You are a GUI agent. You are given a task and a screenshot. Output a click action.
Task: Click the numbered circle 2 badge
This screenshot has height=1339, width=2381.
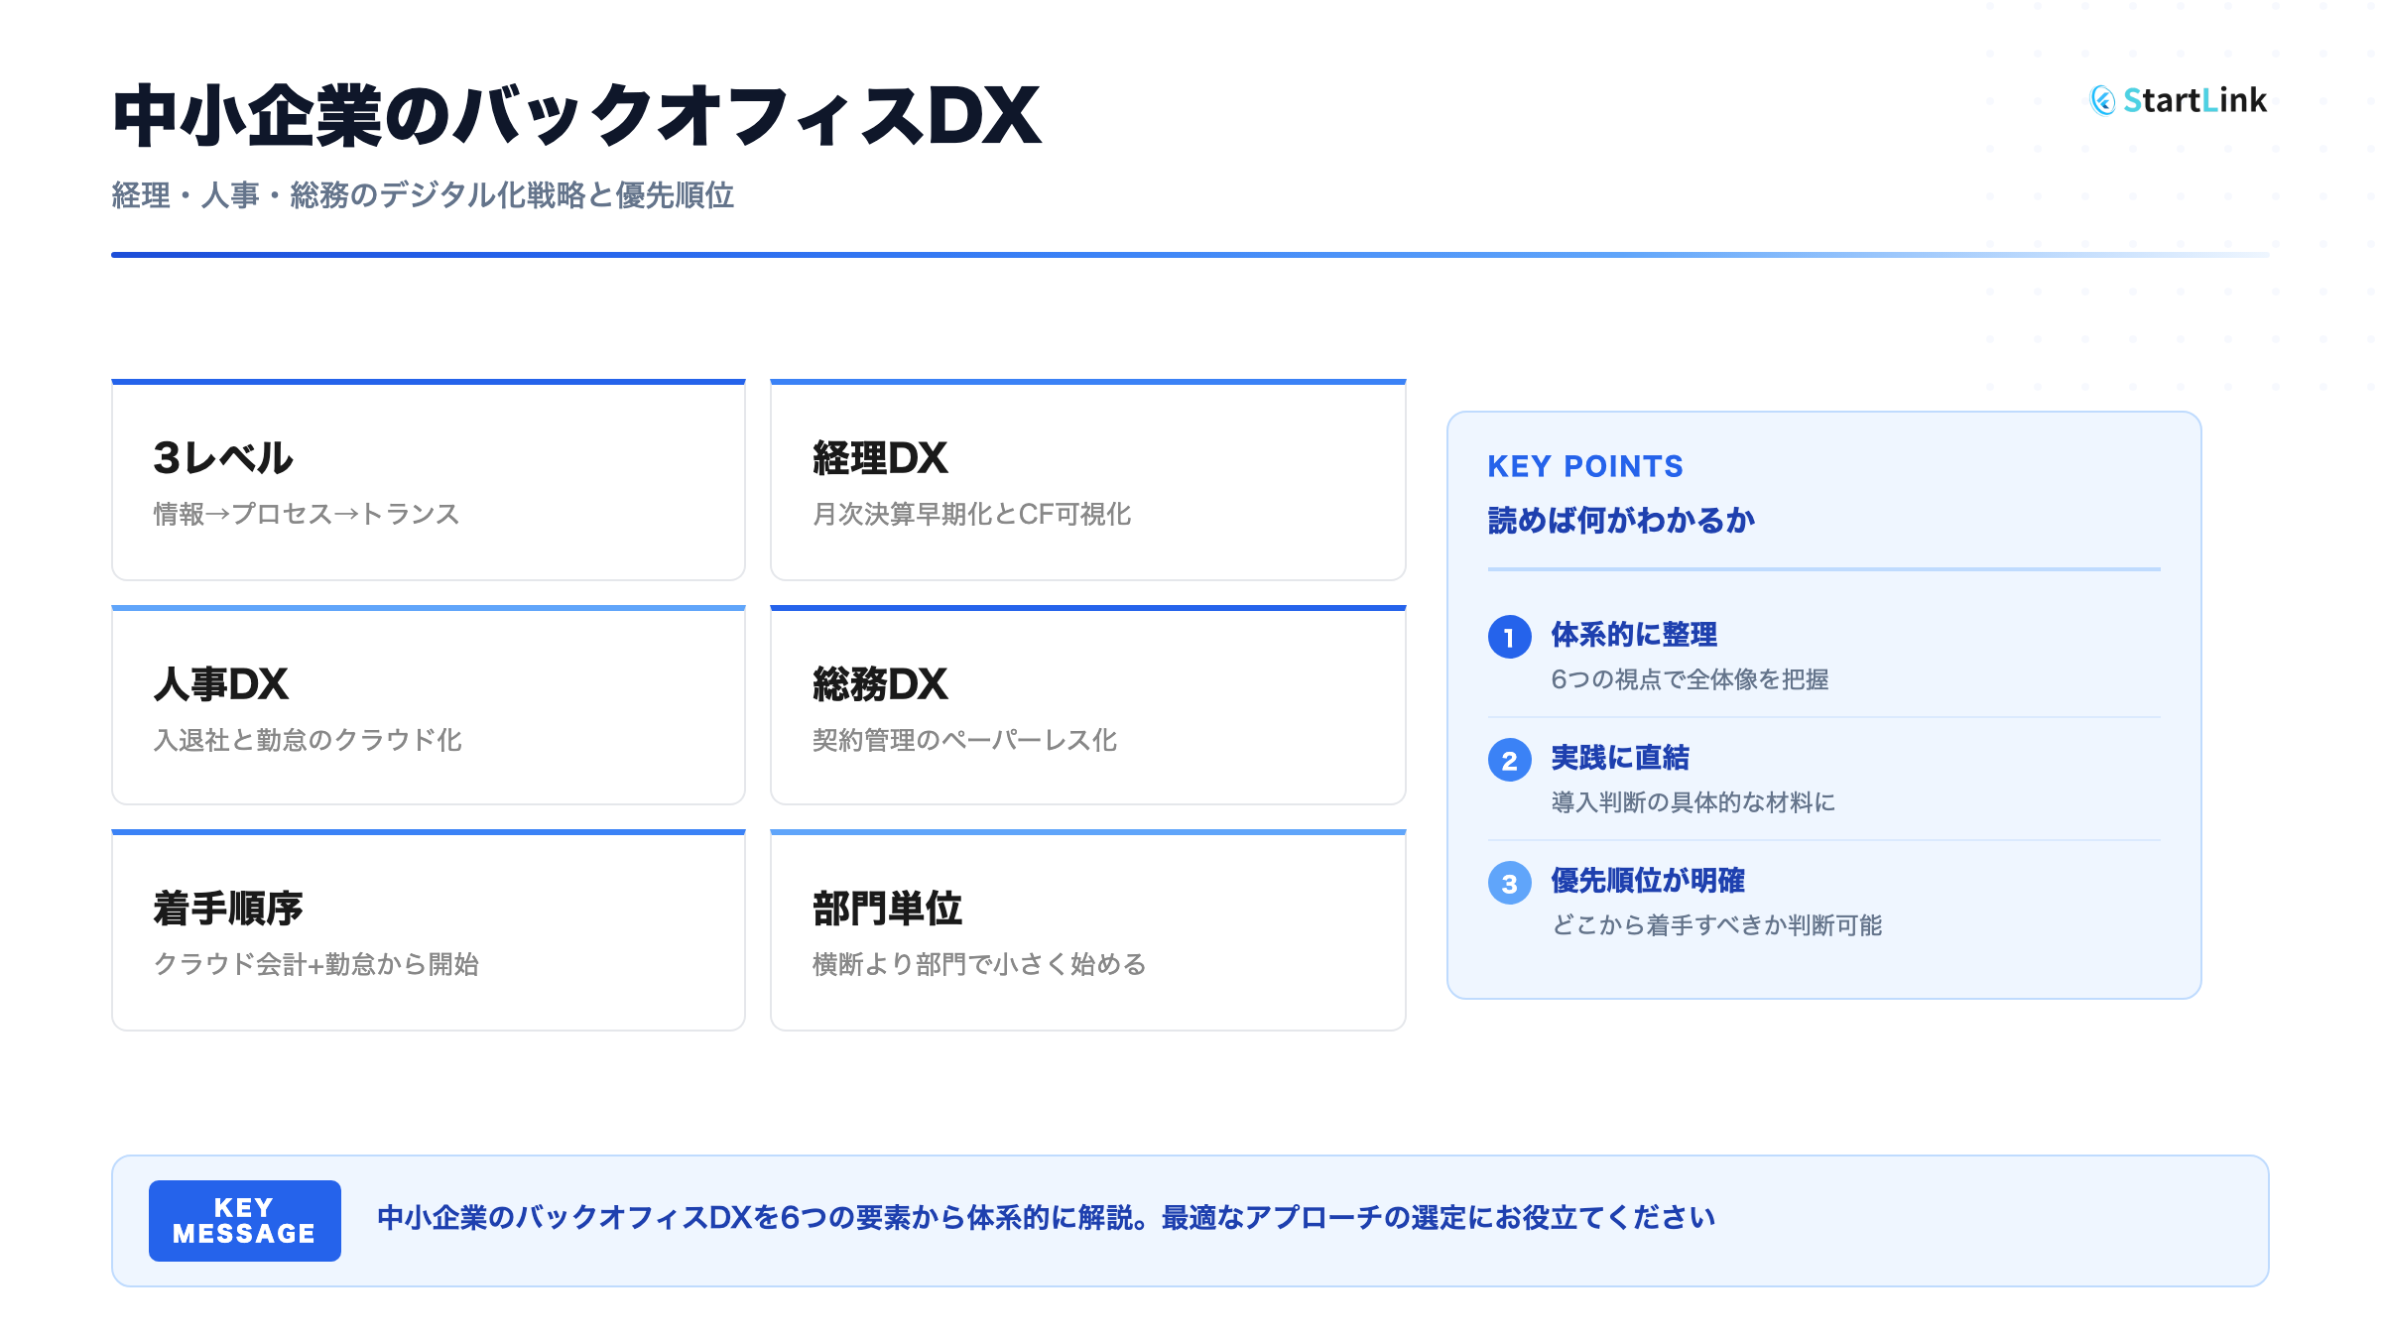point(1509,760)
